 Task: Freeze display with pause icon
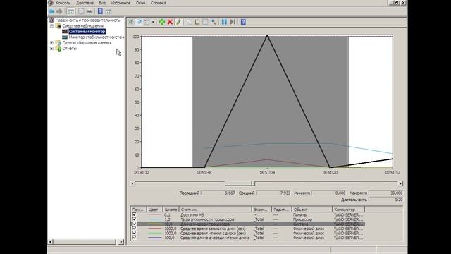pos(224,22)
